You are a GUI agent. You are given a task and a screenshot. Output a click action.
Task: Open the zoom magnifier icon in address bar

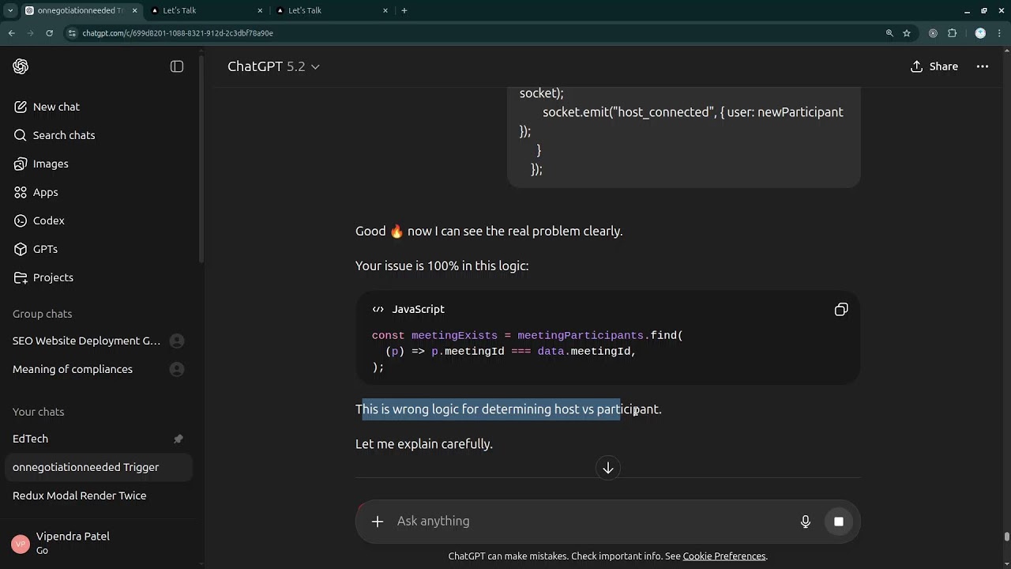(889, 33)
